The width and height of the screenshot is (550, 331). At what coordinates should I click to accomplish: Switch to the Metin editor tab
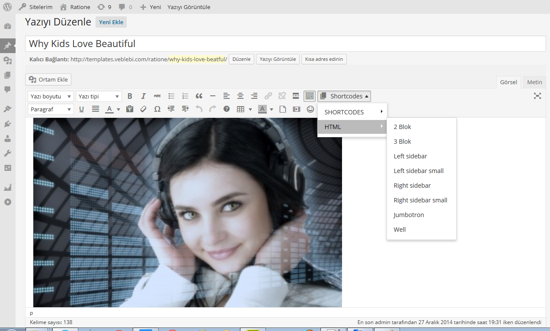click(534, 82)
